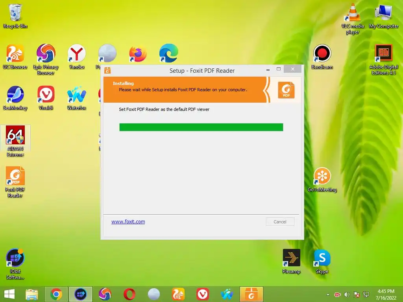
Task: Click the Pale Moon taskbar icon
Action: 154,294
